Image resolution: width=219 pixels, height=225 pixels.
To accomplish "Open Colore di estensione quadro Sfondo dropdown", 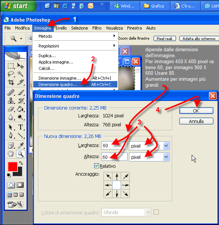I will click(148, 212).
